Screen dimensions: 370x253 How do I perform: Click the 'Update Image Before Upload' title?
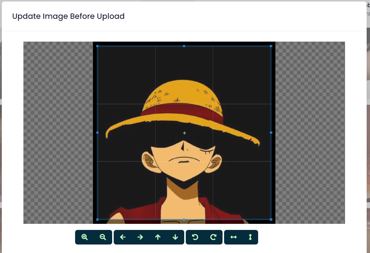pyautogui.click(x=68, y=16)
